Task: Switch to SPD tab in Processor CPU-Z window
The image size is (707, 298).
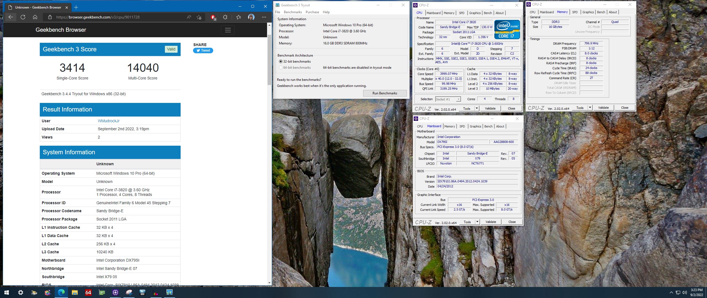Action: pyautogui.click(x=461, y=13)
